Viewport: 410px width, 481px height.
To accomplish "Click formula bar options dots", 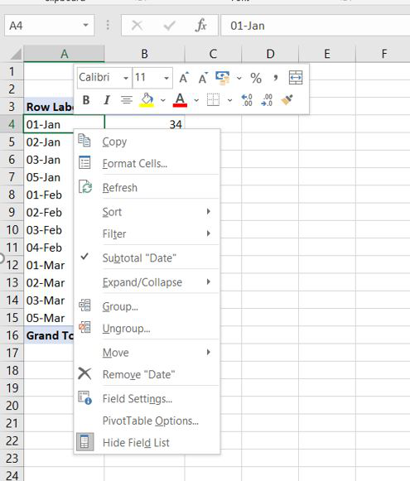I will (108, 25).
